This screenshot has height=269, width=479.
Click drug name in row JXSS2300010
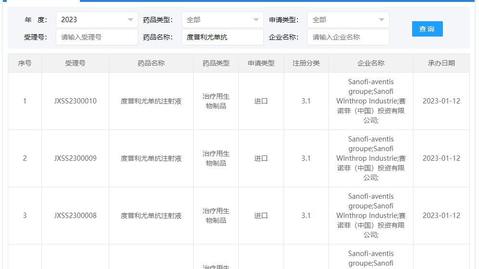tap(151, 101)
